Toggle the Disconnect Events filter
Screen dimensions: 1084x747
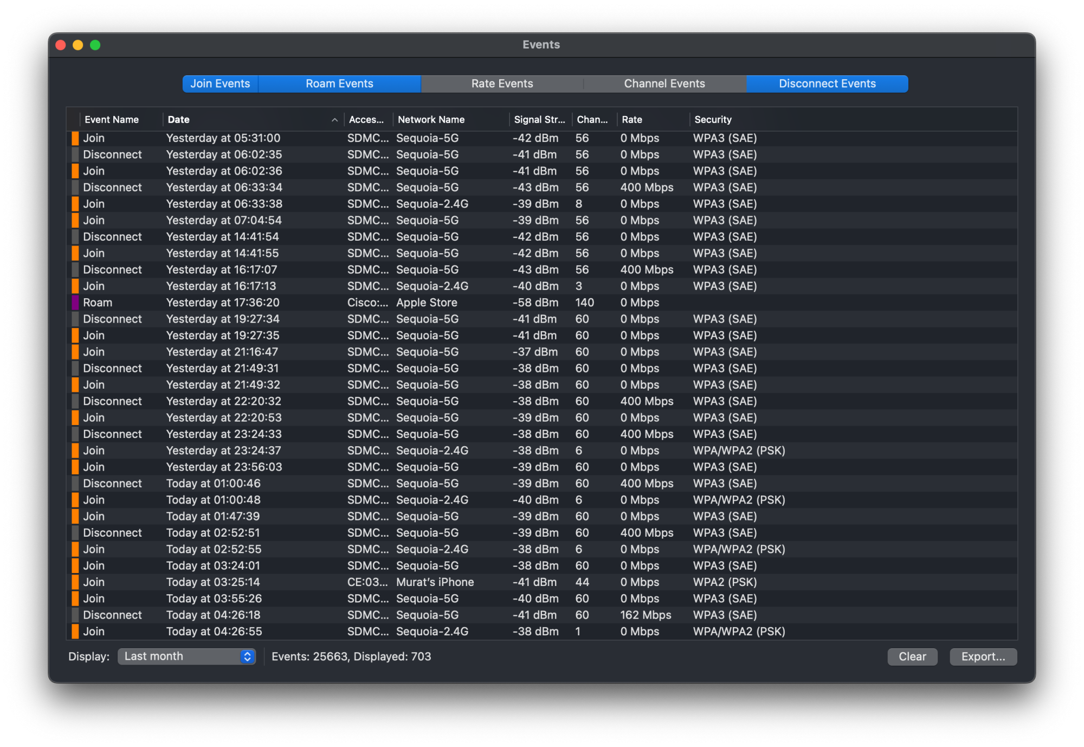(827, 83)
